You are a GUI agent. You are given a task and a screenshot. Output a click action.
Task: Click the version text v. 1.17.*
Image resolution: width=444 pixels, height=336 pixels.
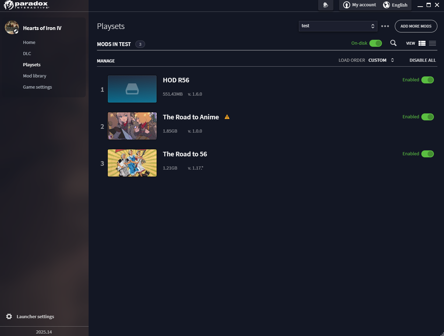click(x=195, y=168)
